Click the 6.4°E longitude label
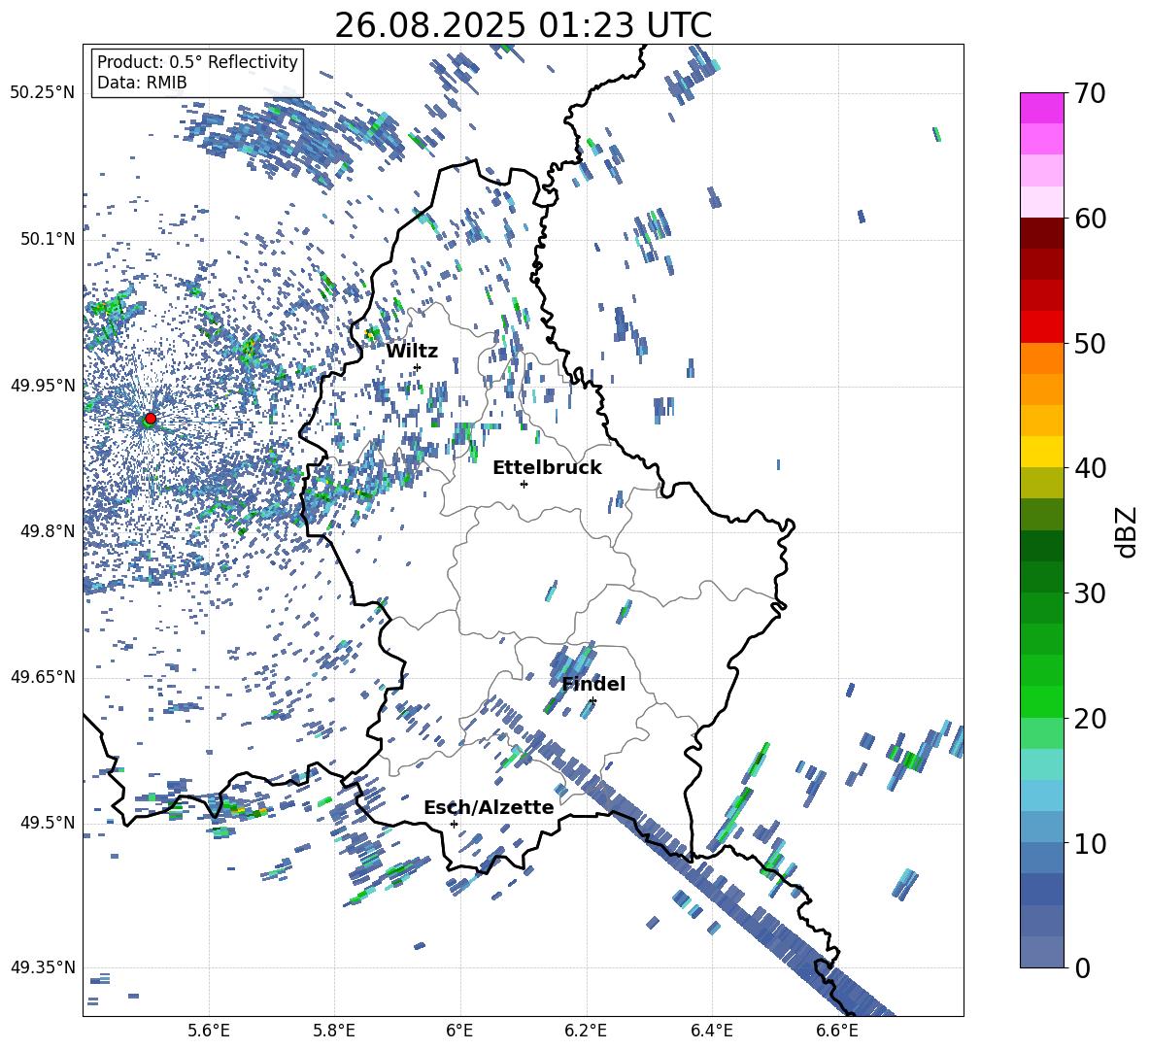1150x1050 pixels. point(711,1032)
